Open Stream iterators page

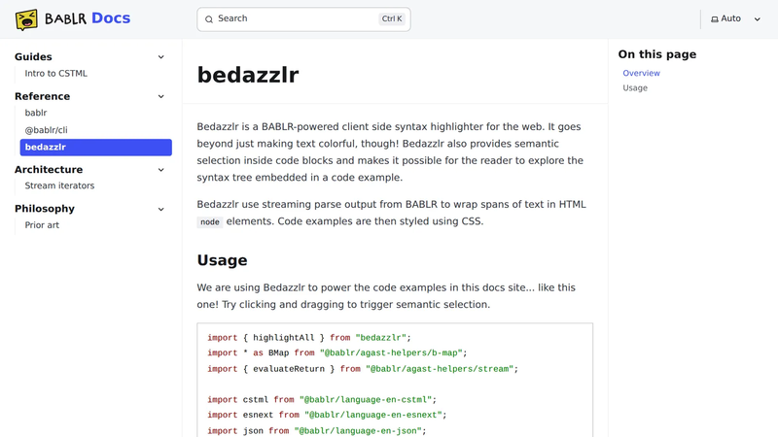point(59,185)
